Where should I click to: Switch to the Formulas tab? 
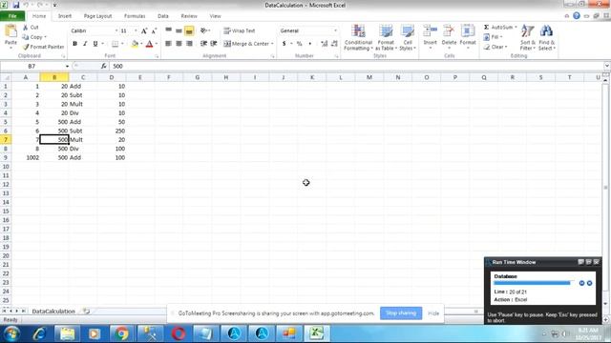[x=135, y=16]
